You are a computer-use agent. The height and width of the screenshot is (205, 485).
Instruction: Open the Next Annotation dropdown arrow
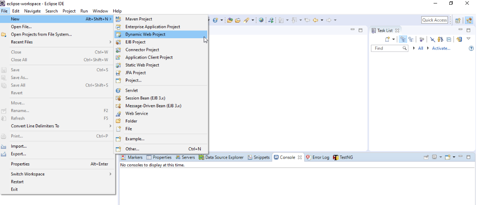[x=287, y=20]
